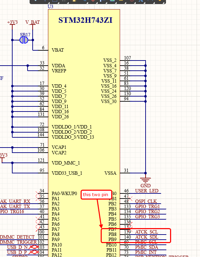Select pin number 144 next to VDDLDO_3
This screenshot has width=200, height=257.
pos(41,135)
